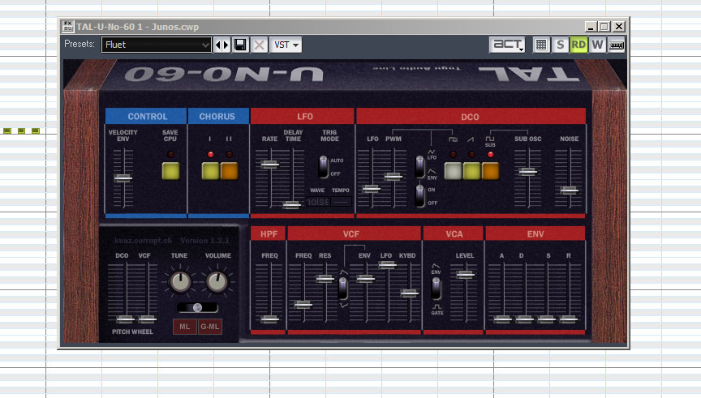Click the LFO DELAY TIME slider handle
This screenshot has height=398, width=701.
(291, 205)
